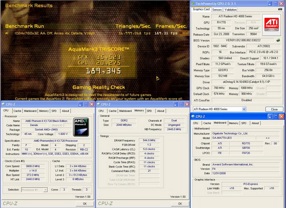The width and height of the screenshot is (286, 208).
Task: Click the ATI CrossFire Disabled field
Action: (246, 100)
